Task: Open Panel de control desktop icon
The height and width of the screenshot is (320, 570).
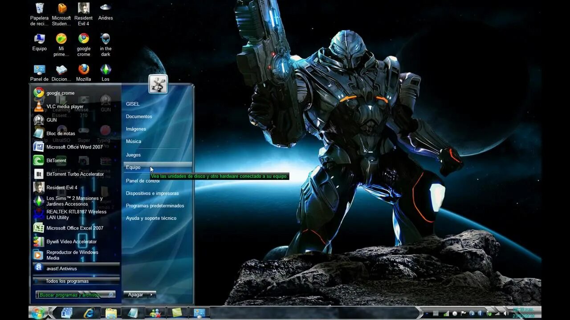Action: (x=39, y=73)
